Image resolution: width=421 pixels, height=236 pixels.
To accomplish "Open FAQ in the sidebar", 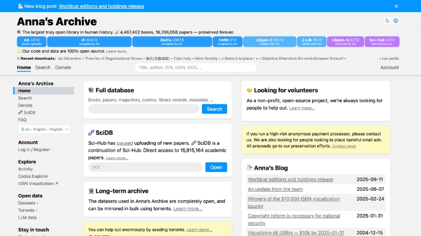I will (22, 120).
